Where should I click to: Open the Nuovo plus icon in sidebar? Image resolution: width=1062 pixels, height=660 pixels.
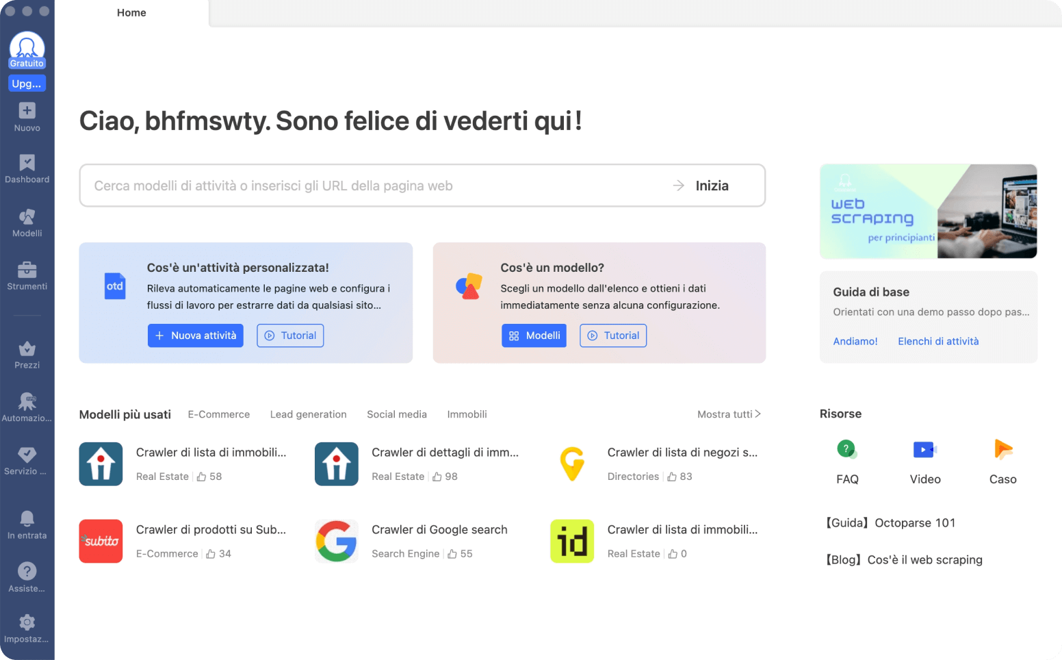[x=27, y=111]
